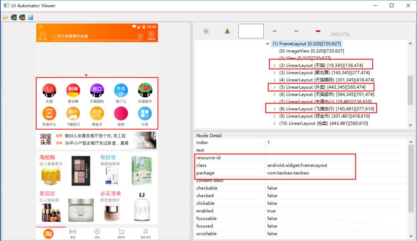Click the clickable row in Node Detail

[x=301, y=203]
